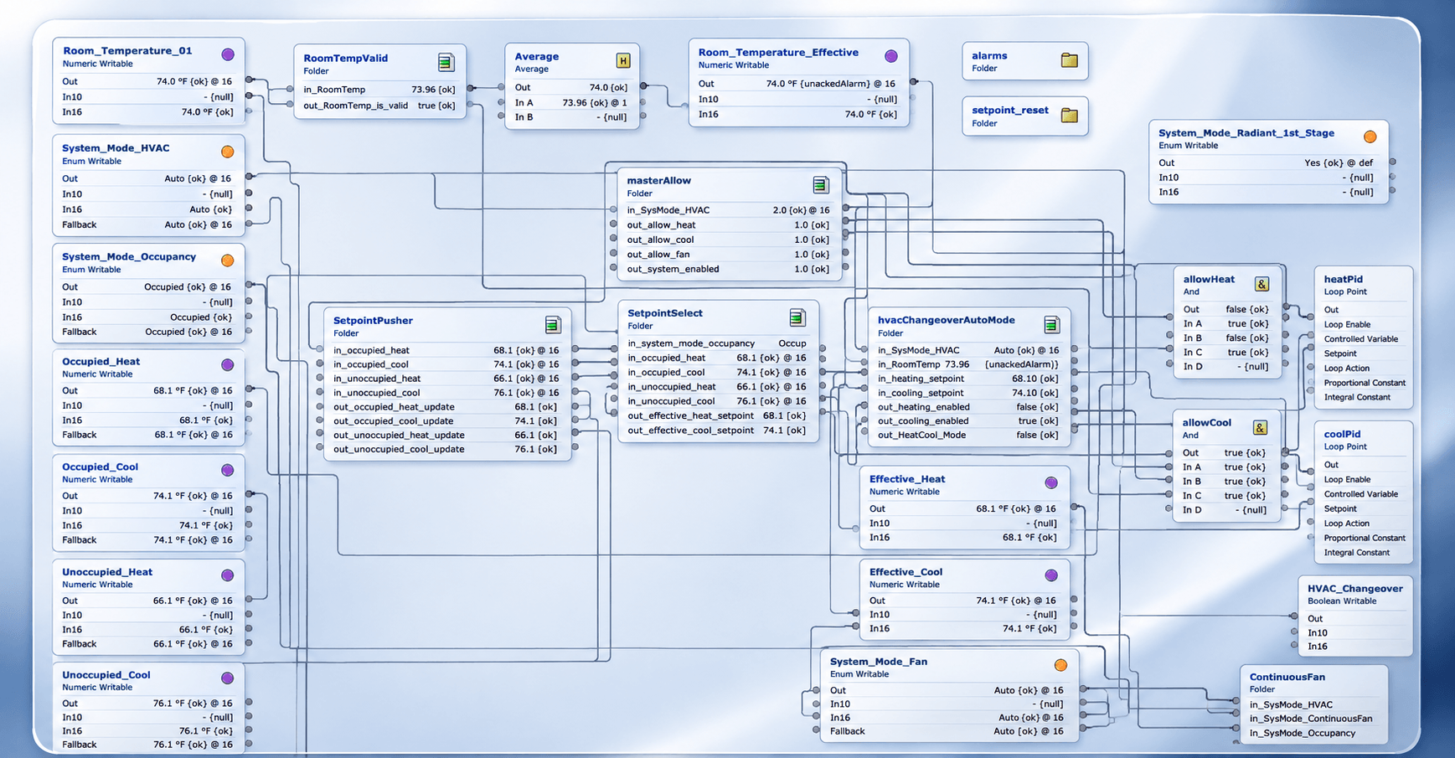Select the HVAC_Changeover block title
1455x758 pixels.
1354,588
